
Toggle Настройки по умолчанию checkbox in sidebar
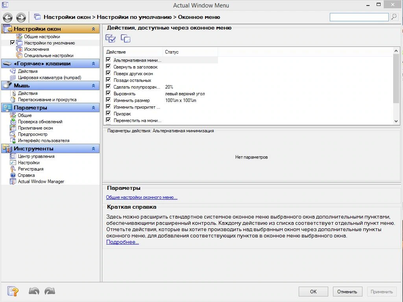tap(12, 43)
